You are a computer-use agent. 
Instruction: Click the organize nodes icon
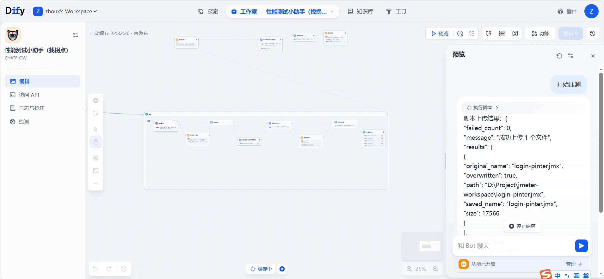pos(96,158)
